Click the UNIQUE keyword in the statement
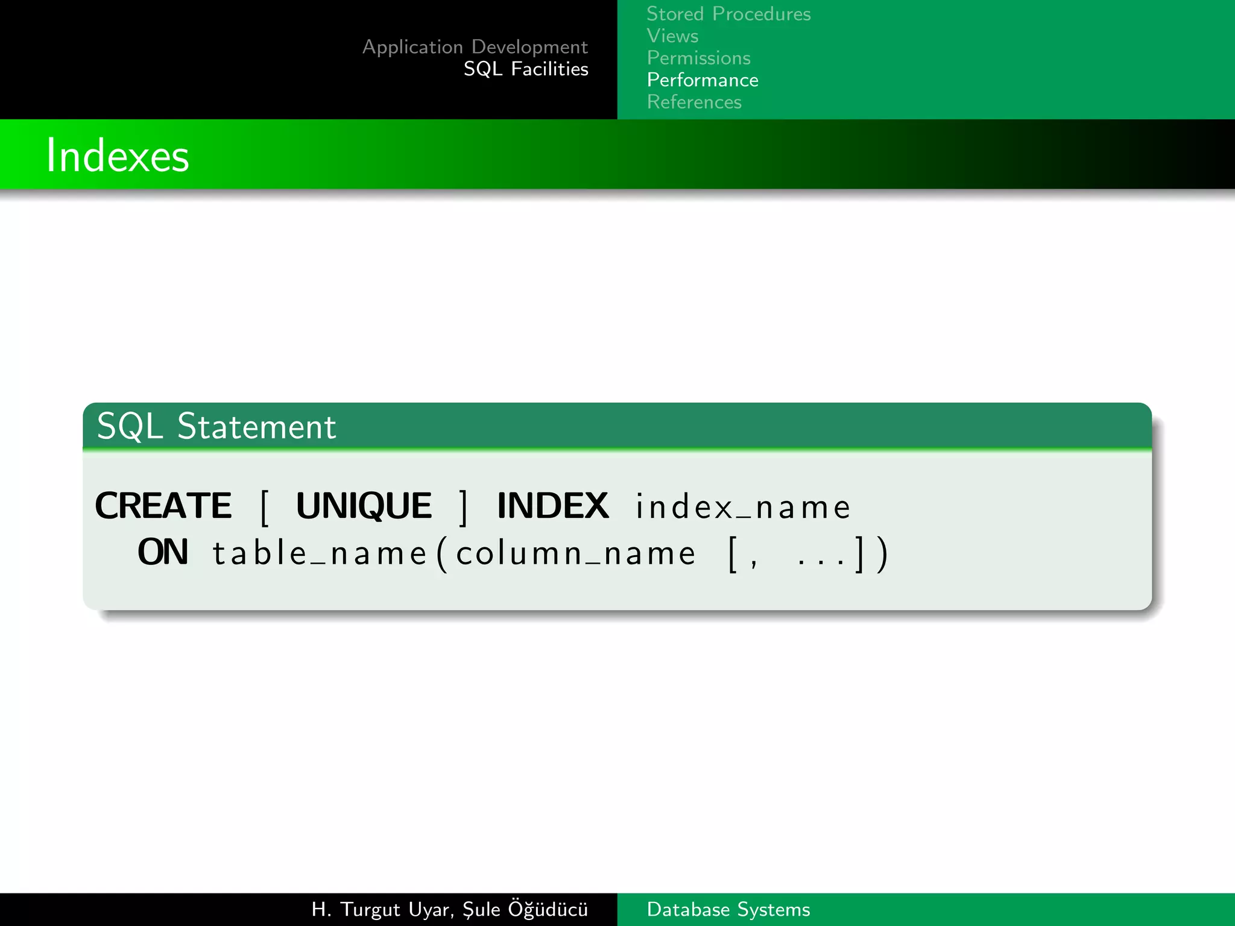1235x926 pixels. point(364,505)
